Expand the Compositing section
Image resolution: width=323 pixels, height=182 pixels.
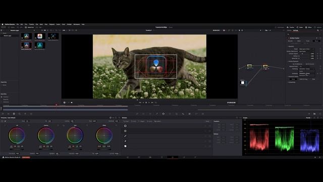point(292,82)
